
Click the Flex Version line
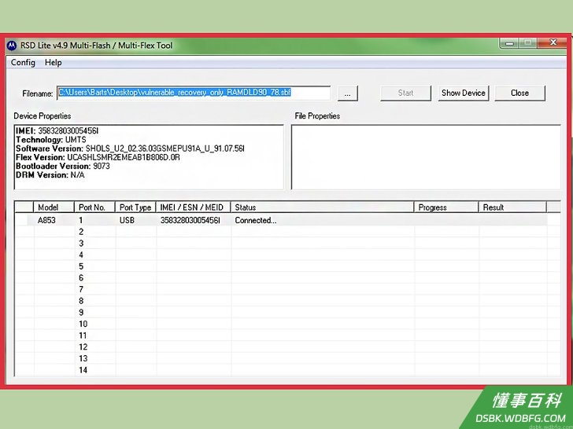pyautogui.click(x=98, y=157)
